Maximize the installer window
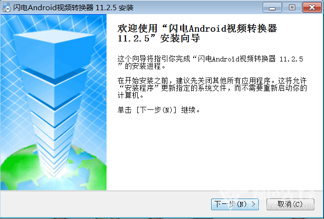Image resolution: width=324 pixels, height=219 pixels. (292, 7)
